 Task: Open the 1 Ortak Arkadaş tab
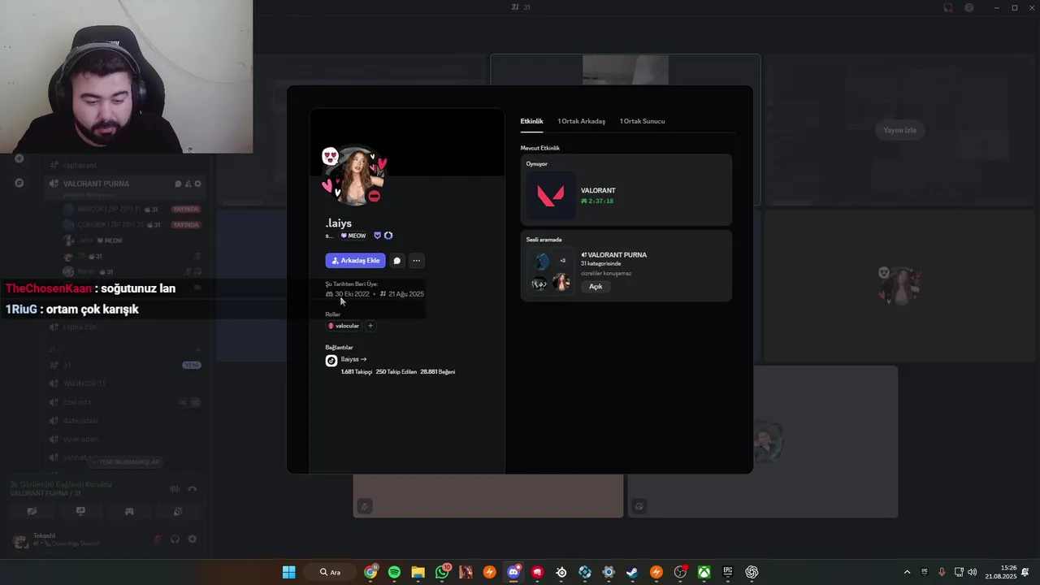click(581, 121)
